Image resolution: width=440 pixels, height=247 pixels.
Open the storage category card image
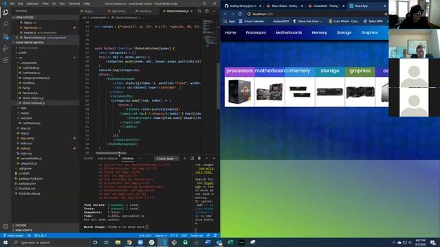(x=330, y=92)
